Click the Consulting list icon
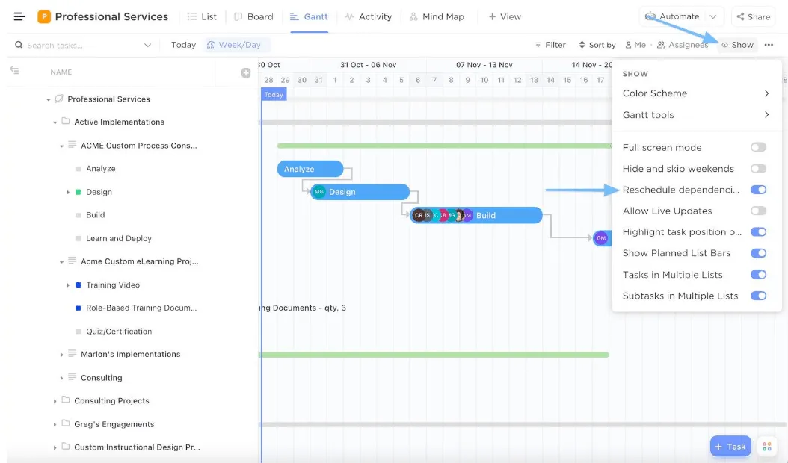The image size is (788, 463). click(72, 377)
